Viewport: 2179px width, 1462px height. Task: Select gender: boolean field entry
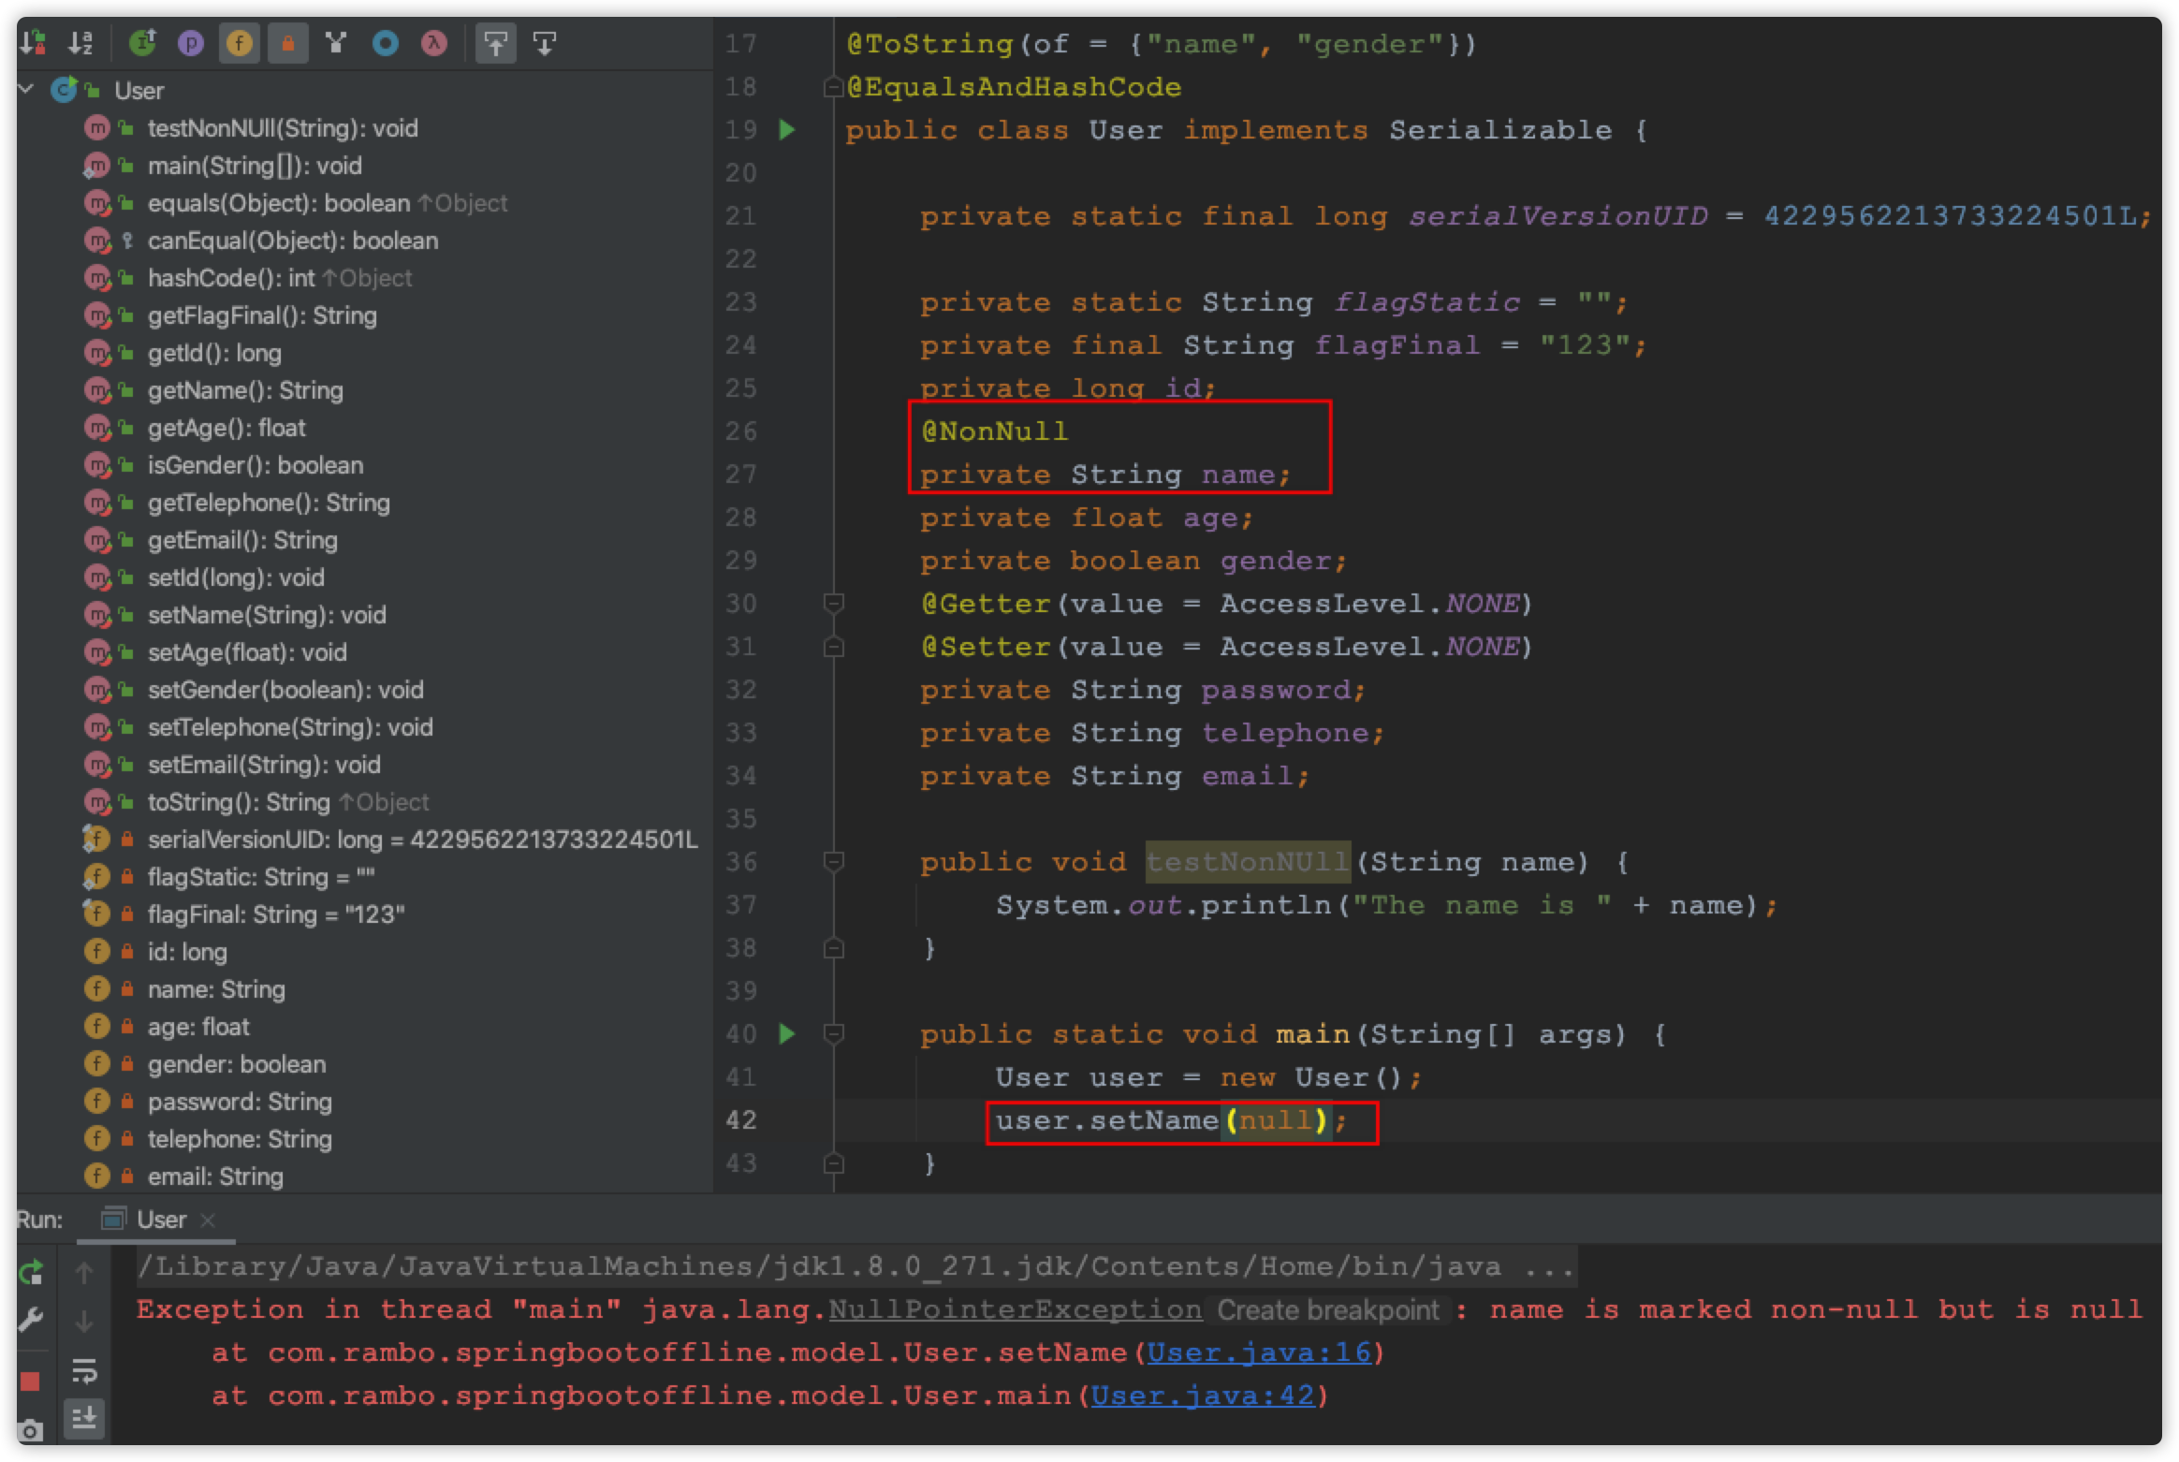pos(237,1063)
